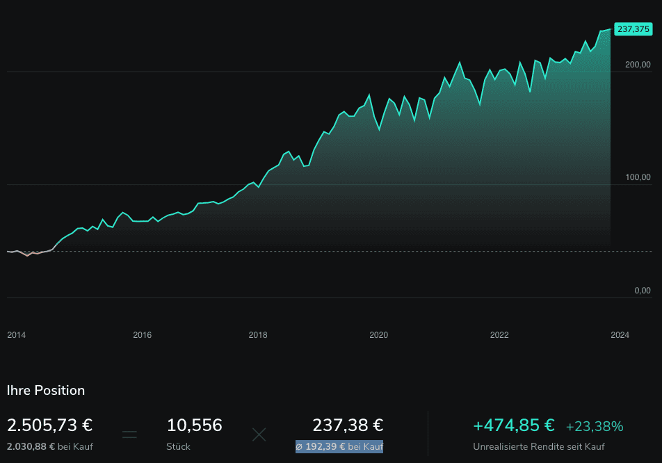Click the current share price 237,38 €
The height and width of the screenshot is (463, 662).
coord(348,425)
